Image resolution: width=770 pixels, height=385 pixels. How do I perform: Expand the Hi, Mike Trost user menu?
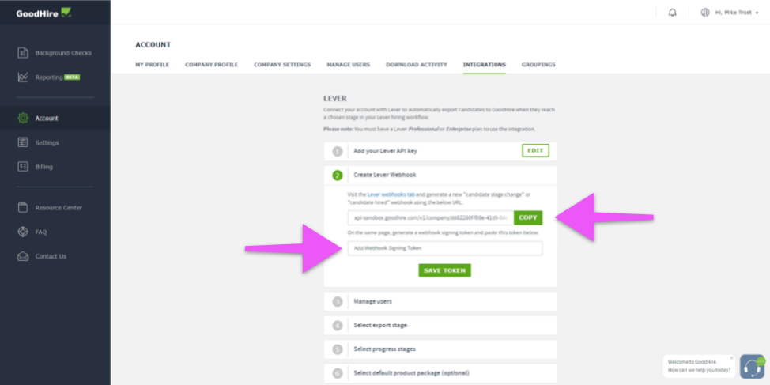[x=737, y=13]
